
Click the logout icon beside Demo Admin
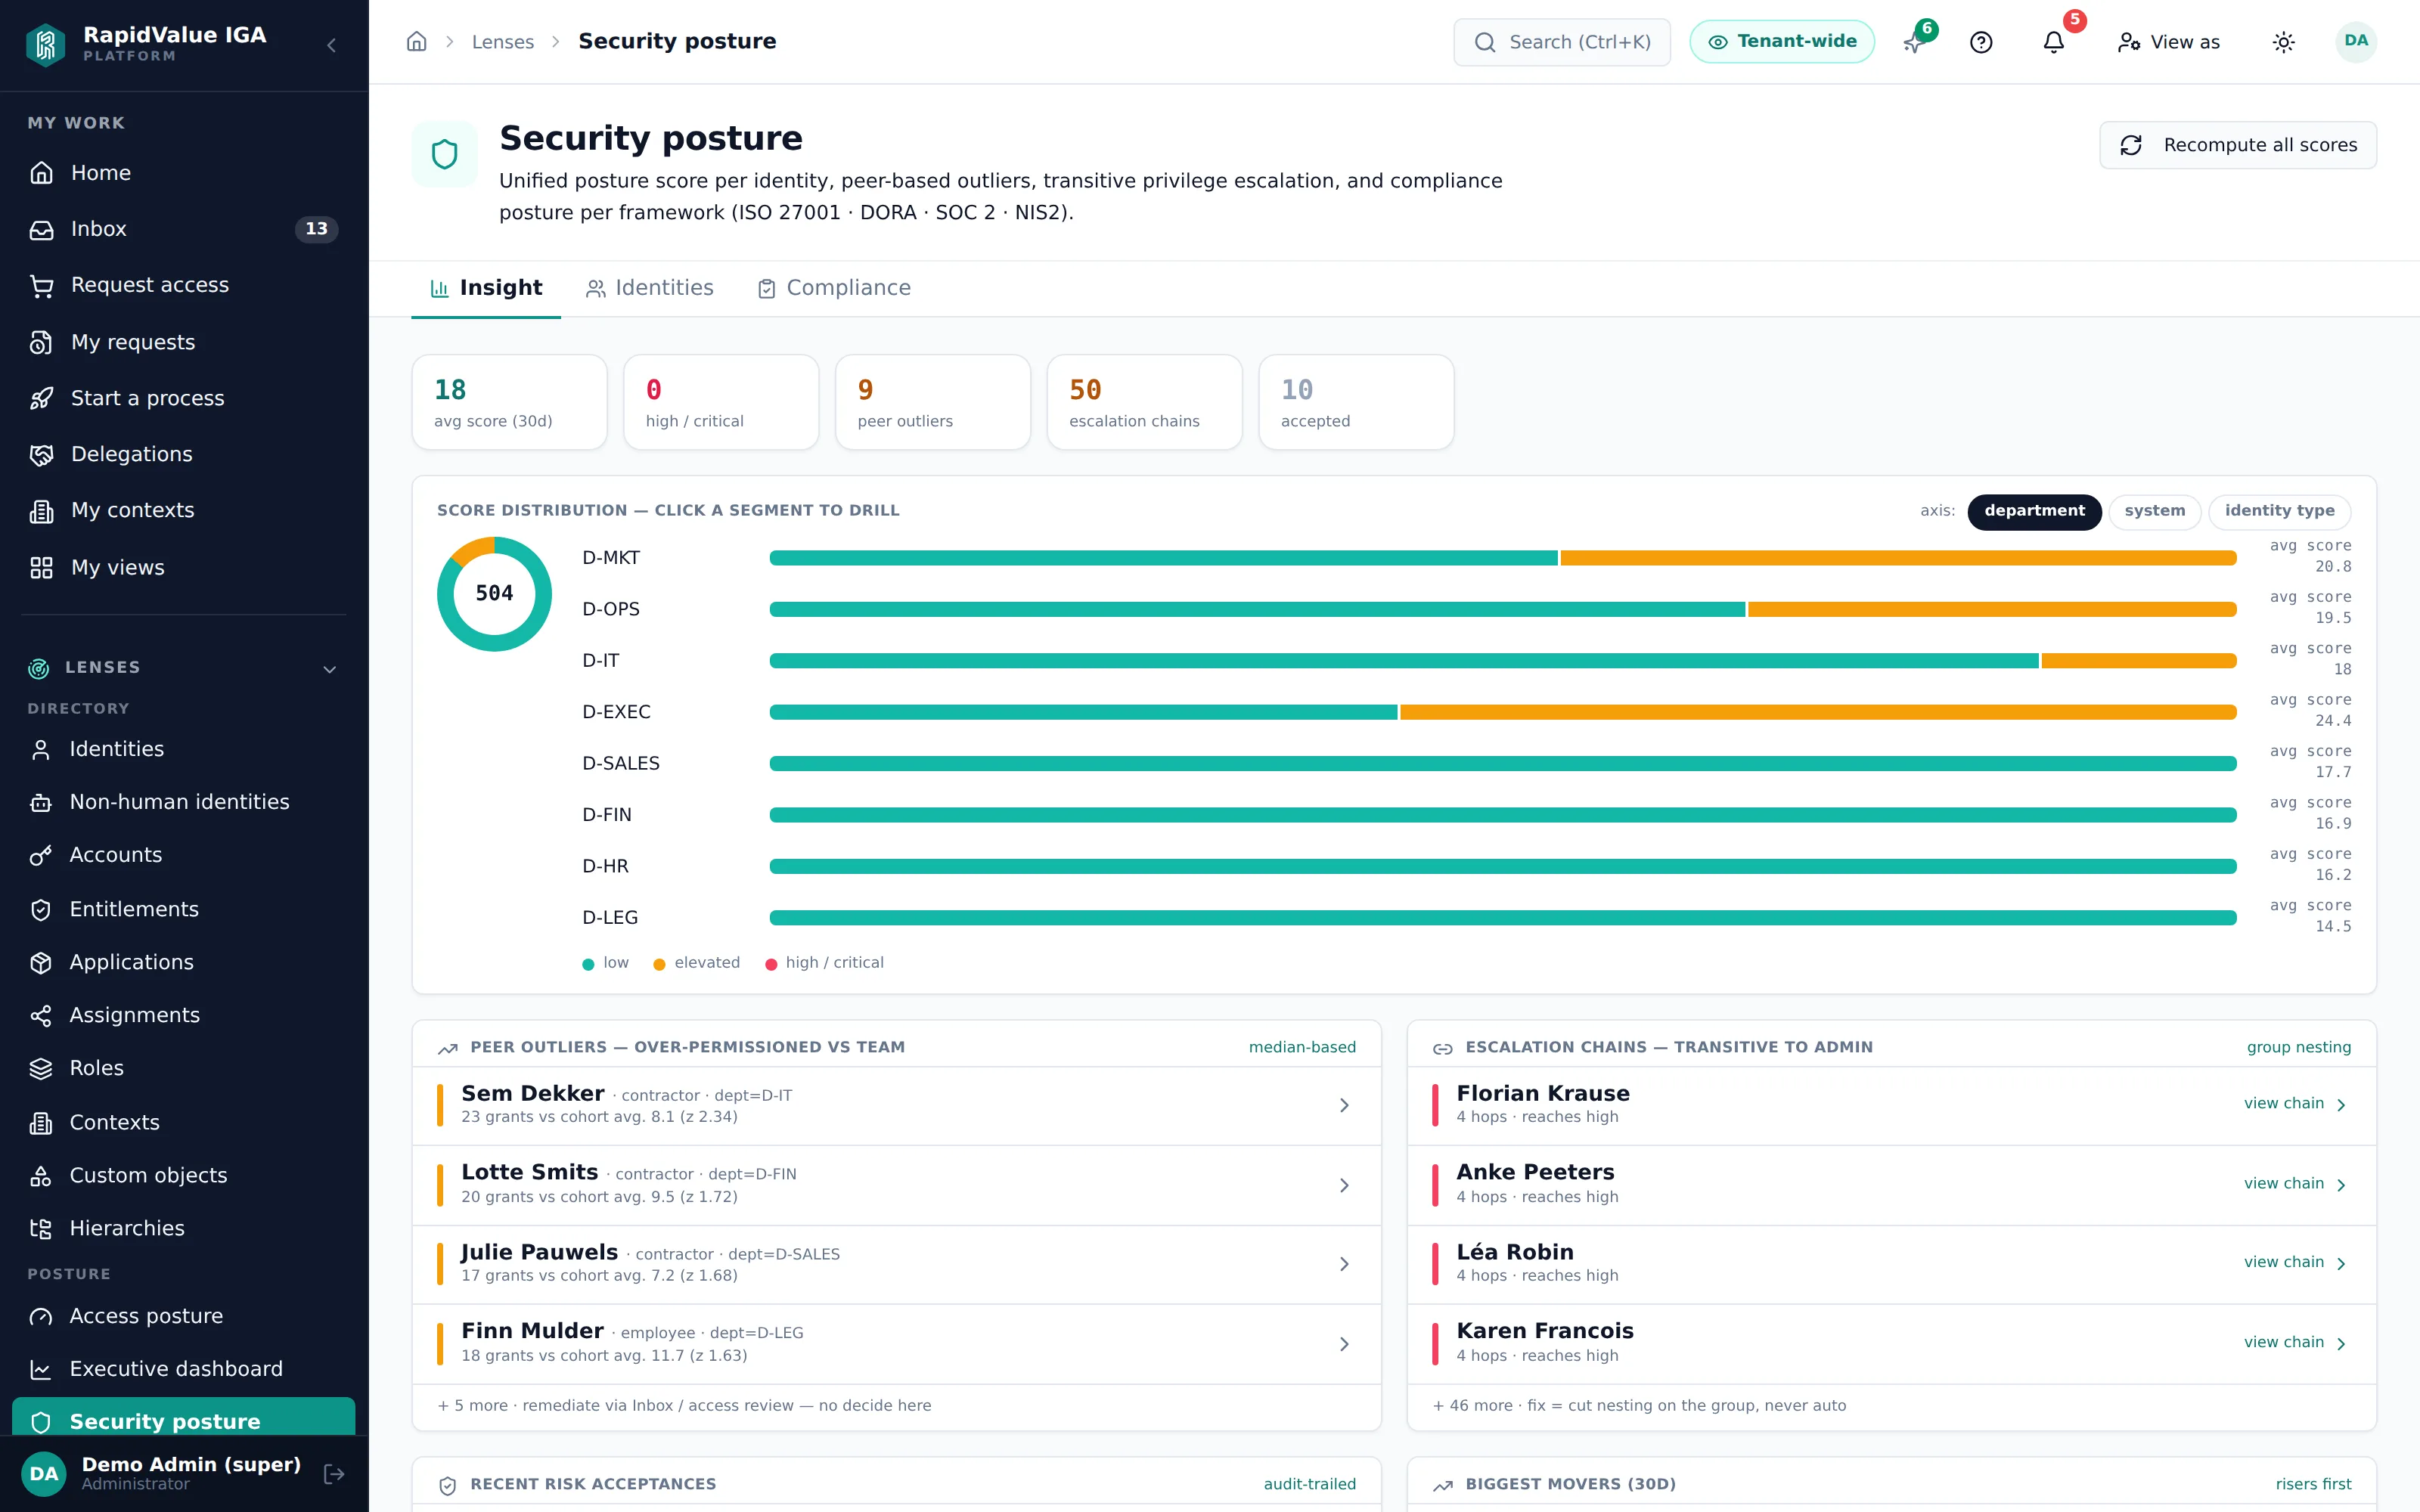click(x=334, y=1473)
